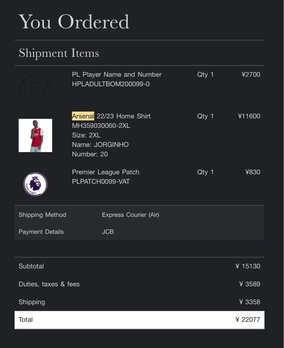
Task: Select the Size: 2XL line
Action: [x=86, y=135]
